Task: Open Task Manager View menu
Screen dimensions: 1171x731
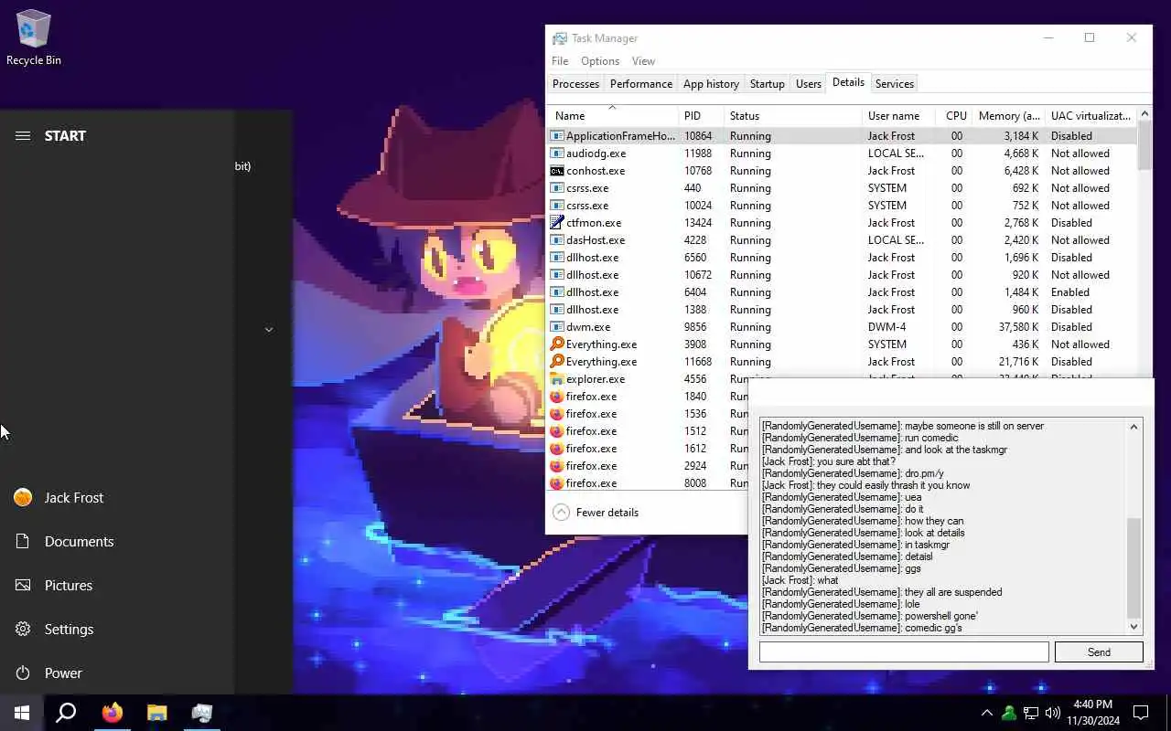Action: (x=643, y=61)
